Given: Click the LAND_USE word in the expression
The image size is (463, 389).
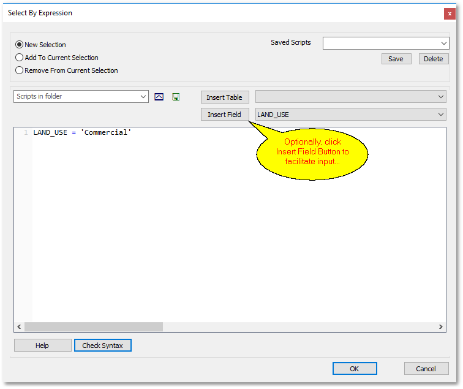Looking at the screenshot, I should point(50,132).
